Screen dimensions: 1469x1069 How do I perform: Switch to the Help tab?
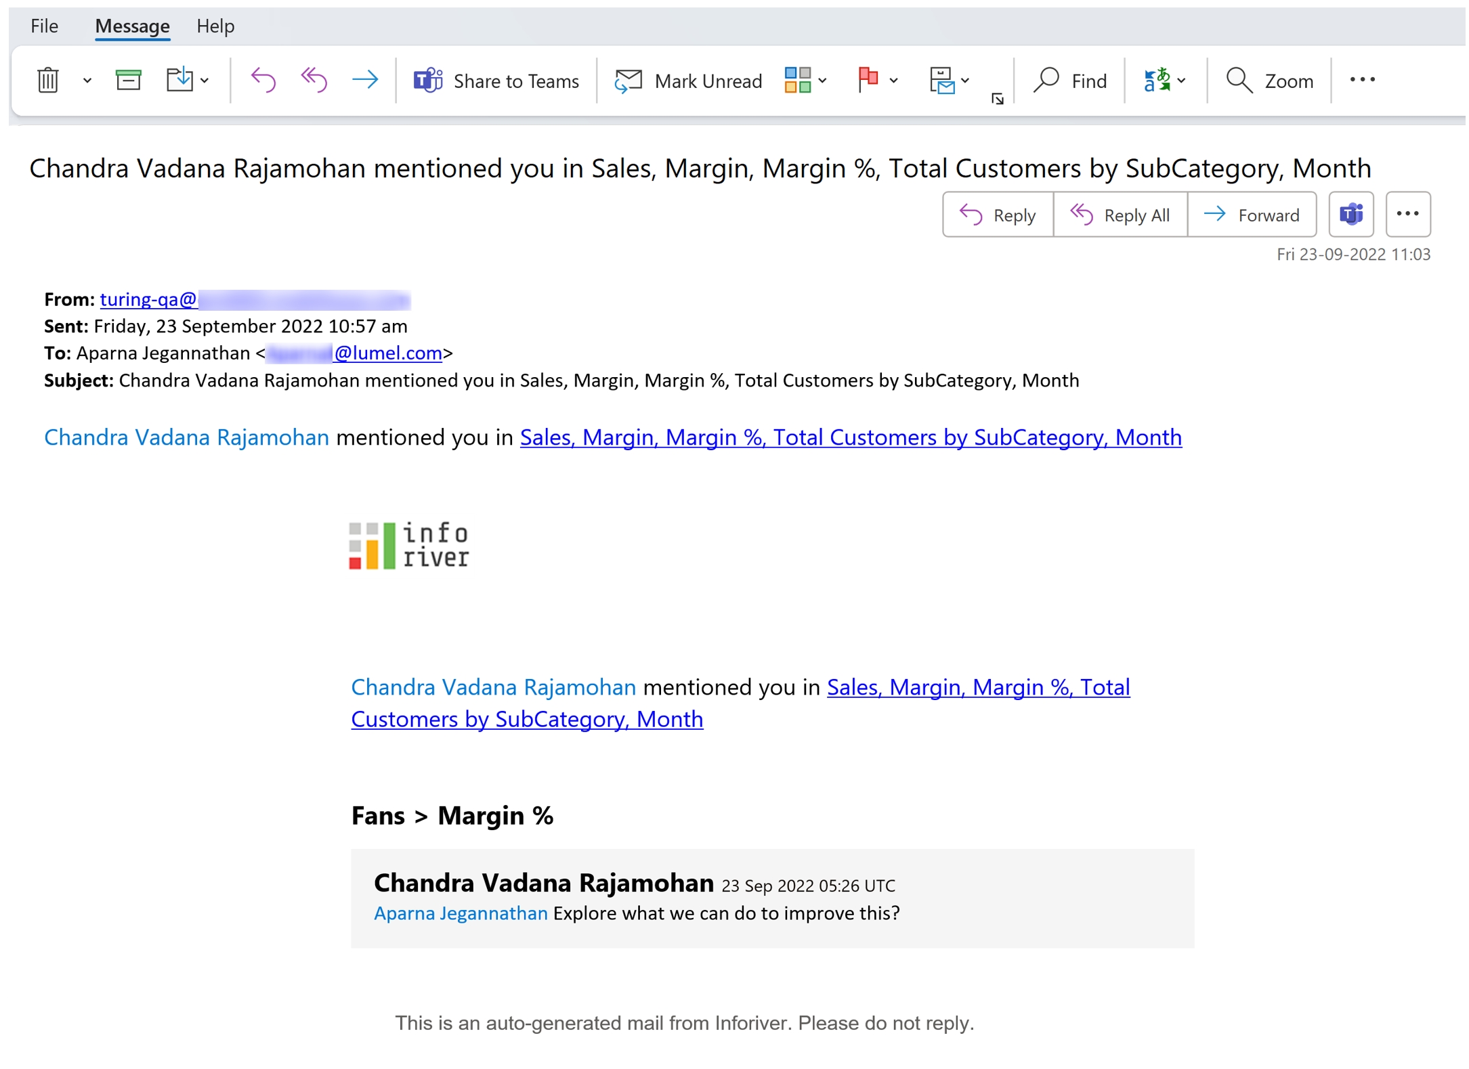(215, 26)
